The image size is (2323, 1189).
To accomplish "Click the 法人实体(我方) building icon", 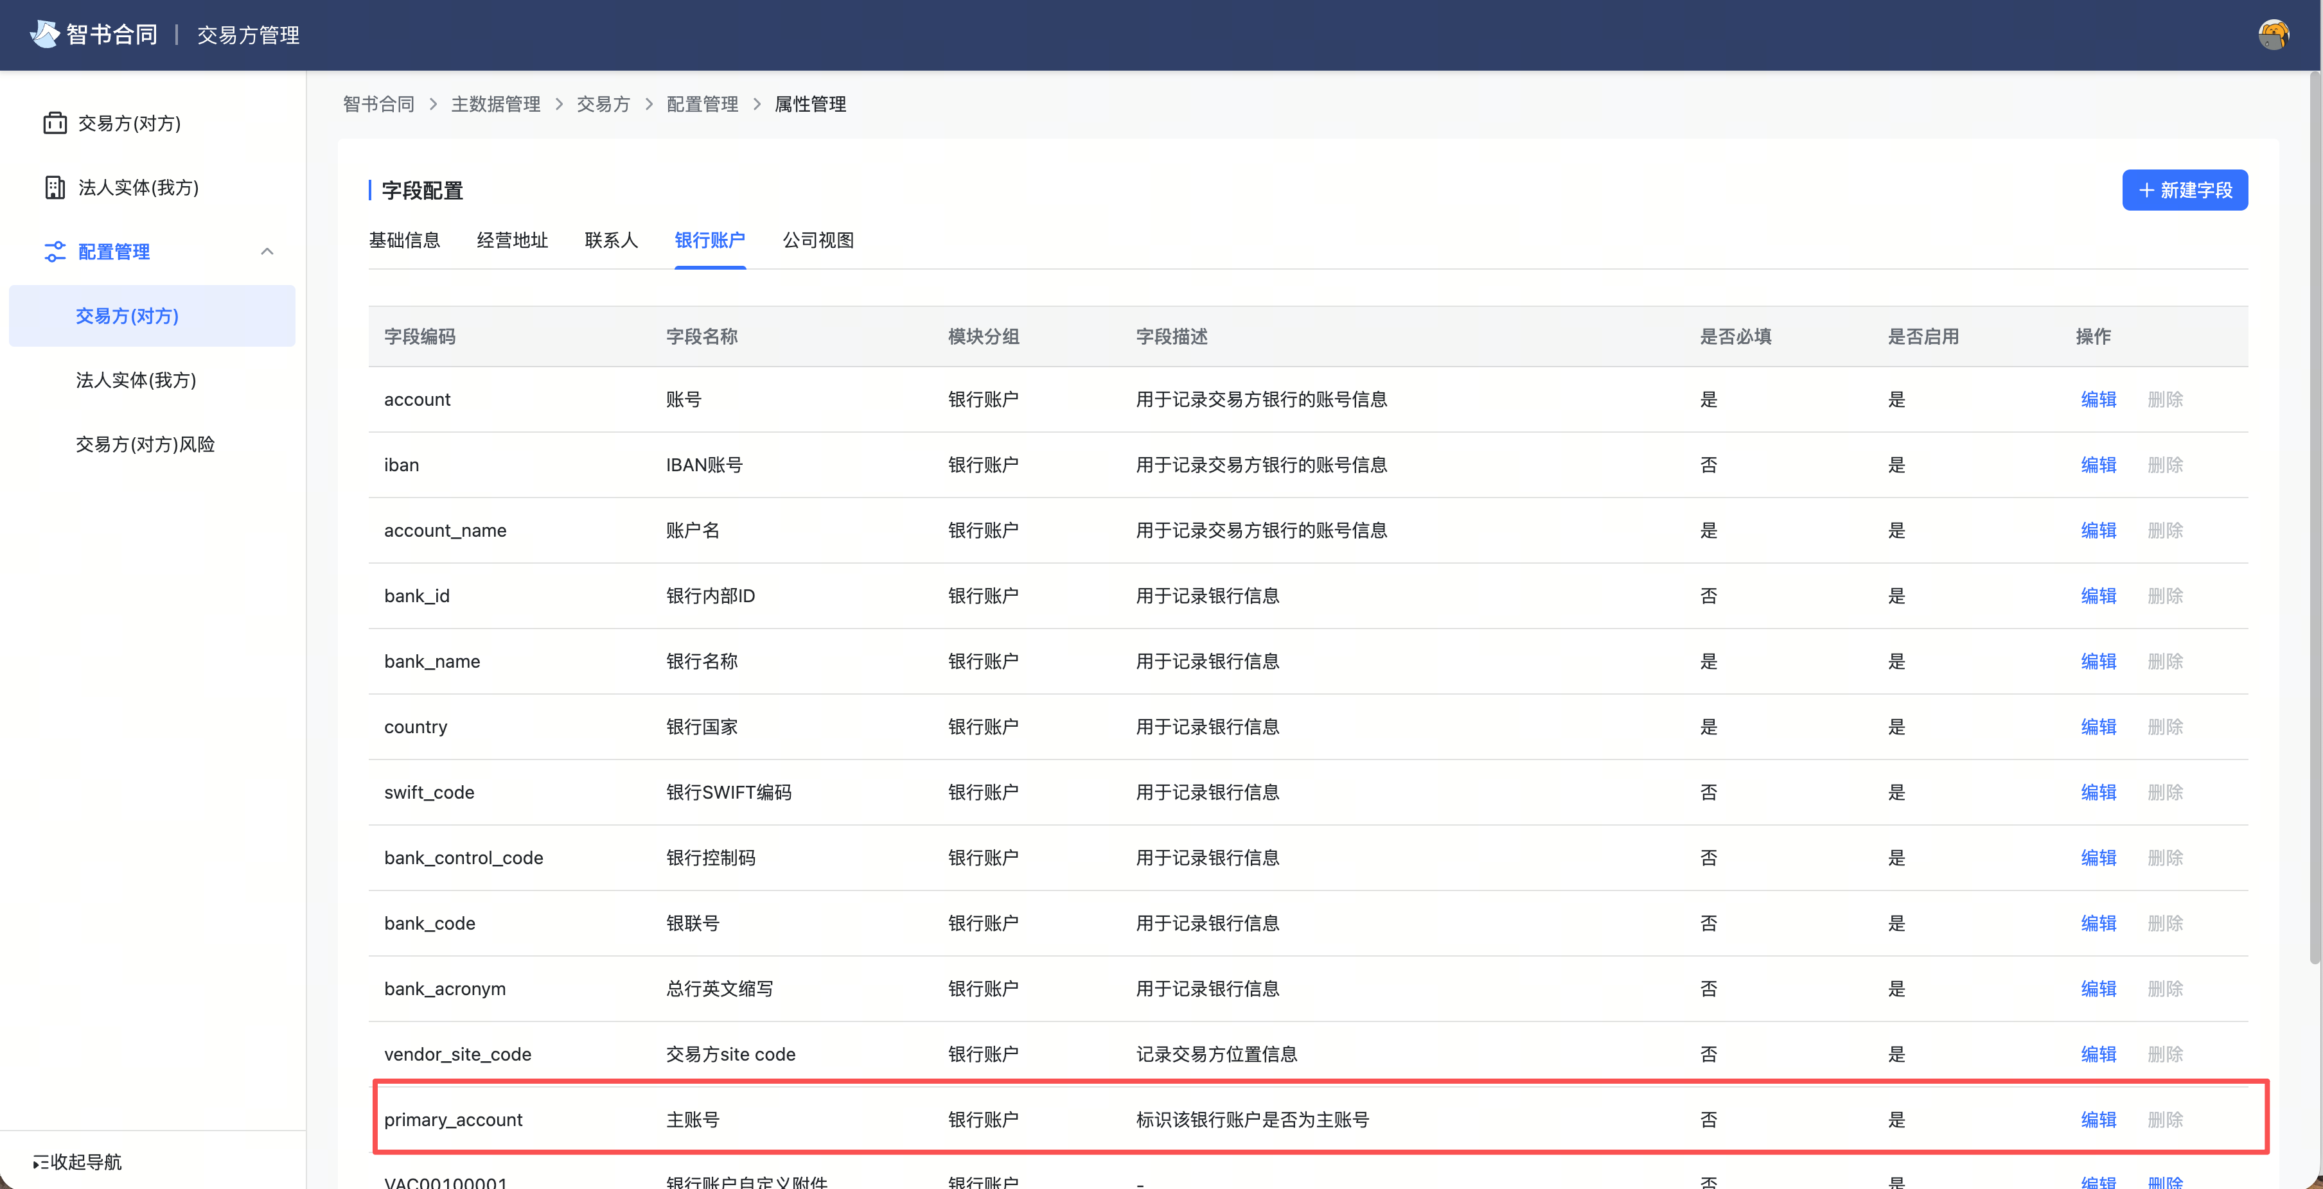I will point(55,187).
